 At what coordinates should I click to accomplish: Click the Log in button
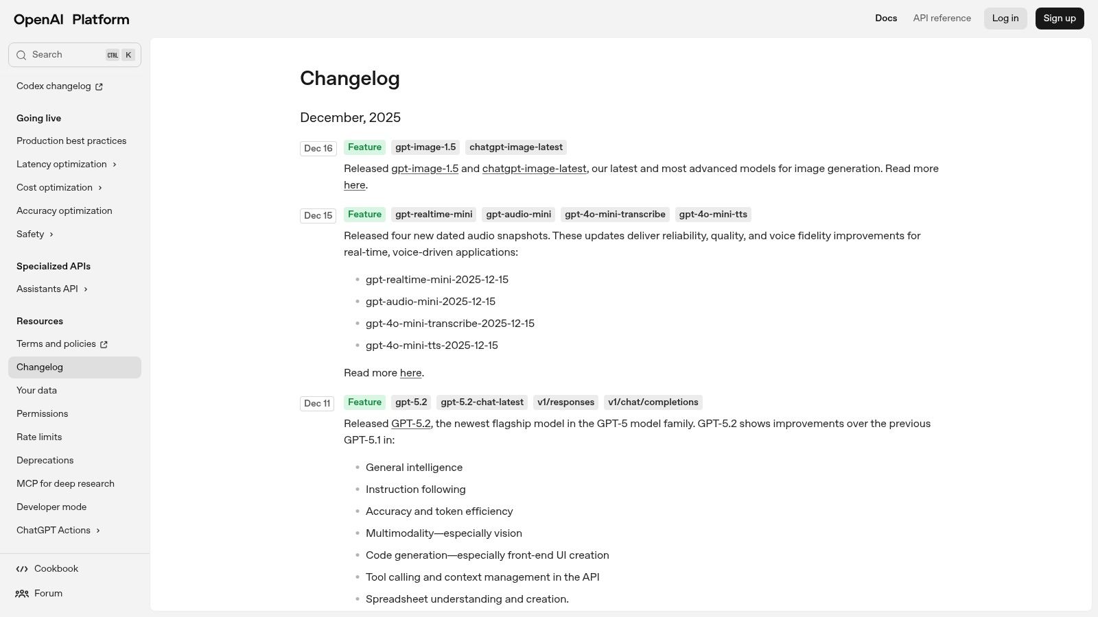1005,18
